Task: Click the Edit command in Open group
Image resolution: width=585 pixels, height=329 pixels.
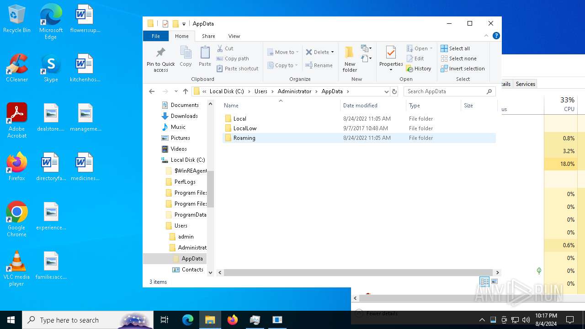Action: point(415,58)
